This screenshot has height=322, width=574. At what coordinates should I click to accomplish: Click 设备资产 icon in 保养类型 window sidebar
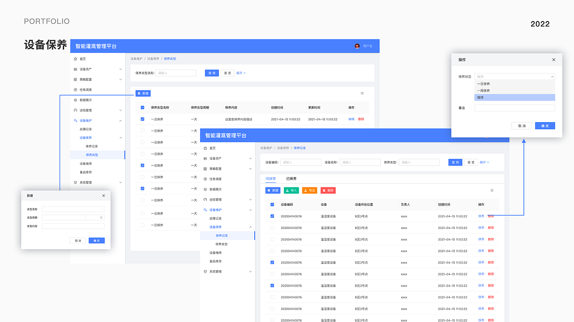(x=75, y=69)
